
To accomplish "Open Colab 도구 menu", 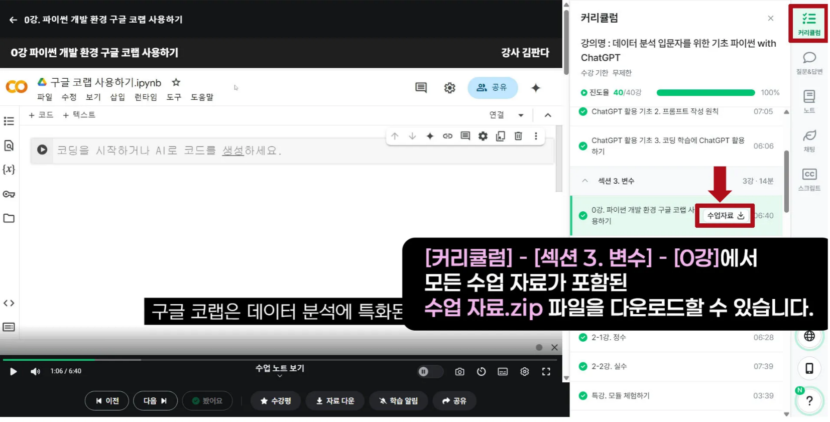I will pyautogui.click(x=174, y=97).
